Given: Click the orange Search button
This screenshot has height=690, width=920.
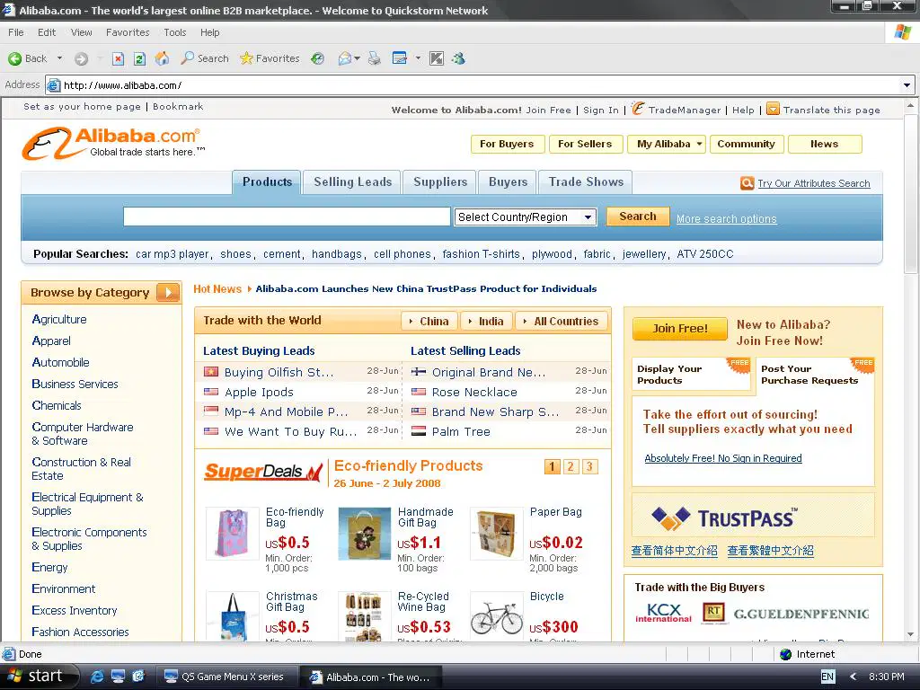Looking at the screenshot, I should (x=638, y=217).
